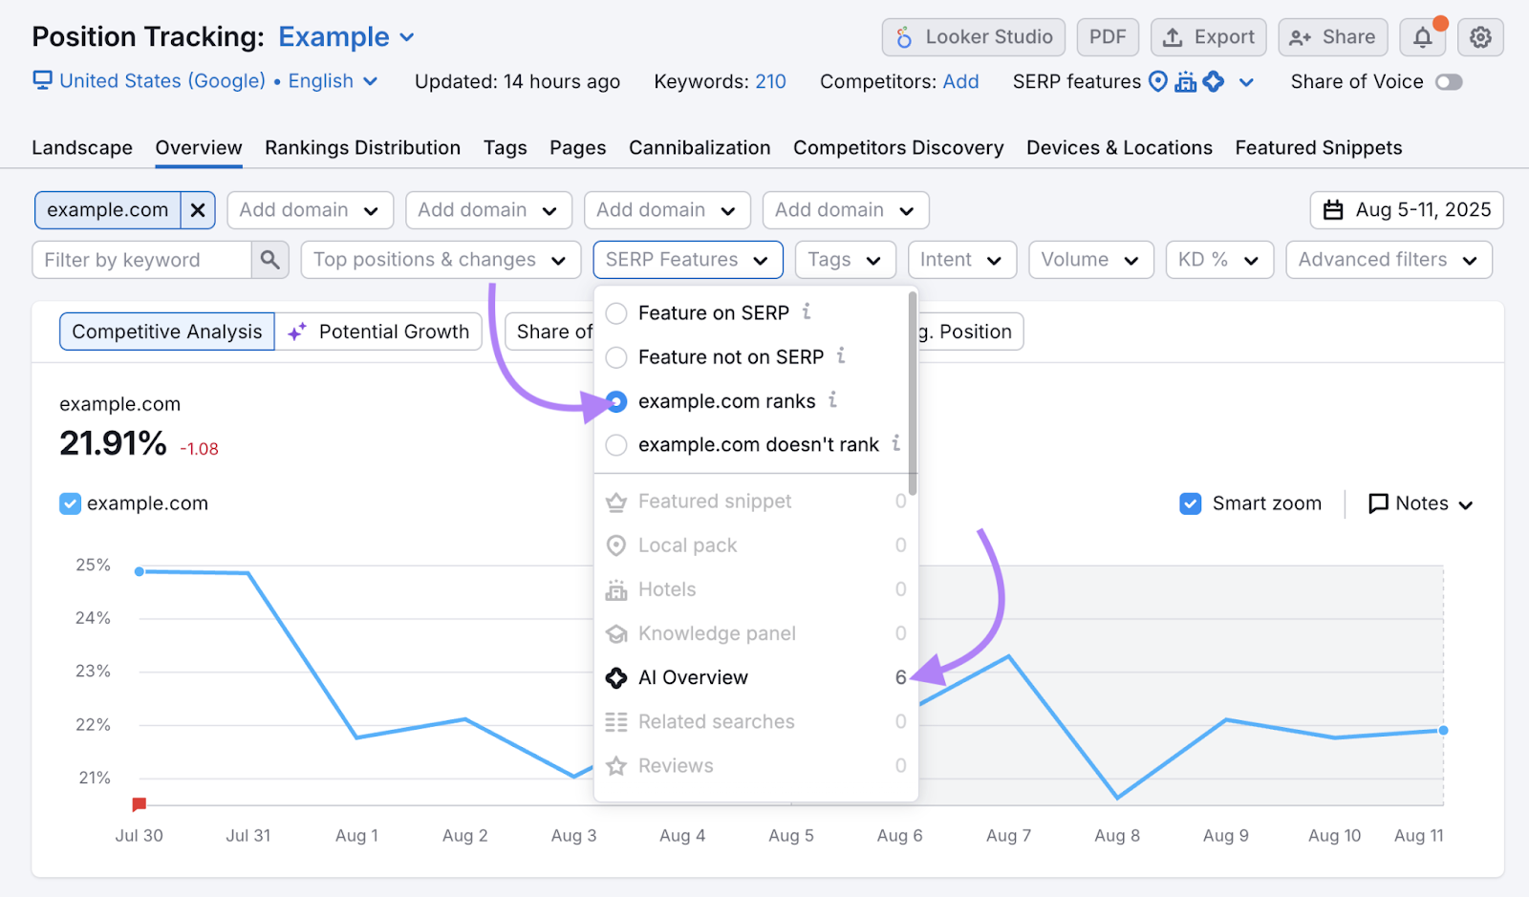Viewport: 1529px width, 897px height.
Task: Expand the Notes dropdown
Action: tap(1421, 503)
